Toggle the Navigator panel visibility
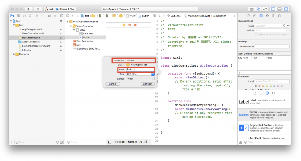The height and width of the screenshot is (161, 301). (x=273, y=9)
